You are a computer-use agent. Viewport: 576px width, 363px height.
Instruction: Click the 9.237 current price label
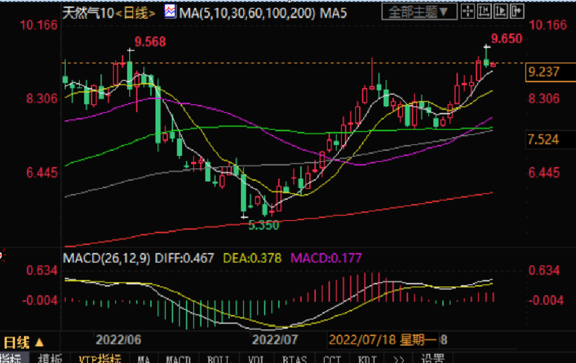point(544,72)
